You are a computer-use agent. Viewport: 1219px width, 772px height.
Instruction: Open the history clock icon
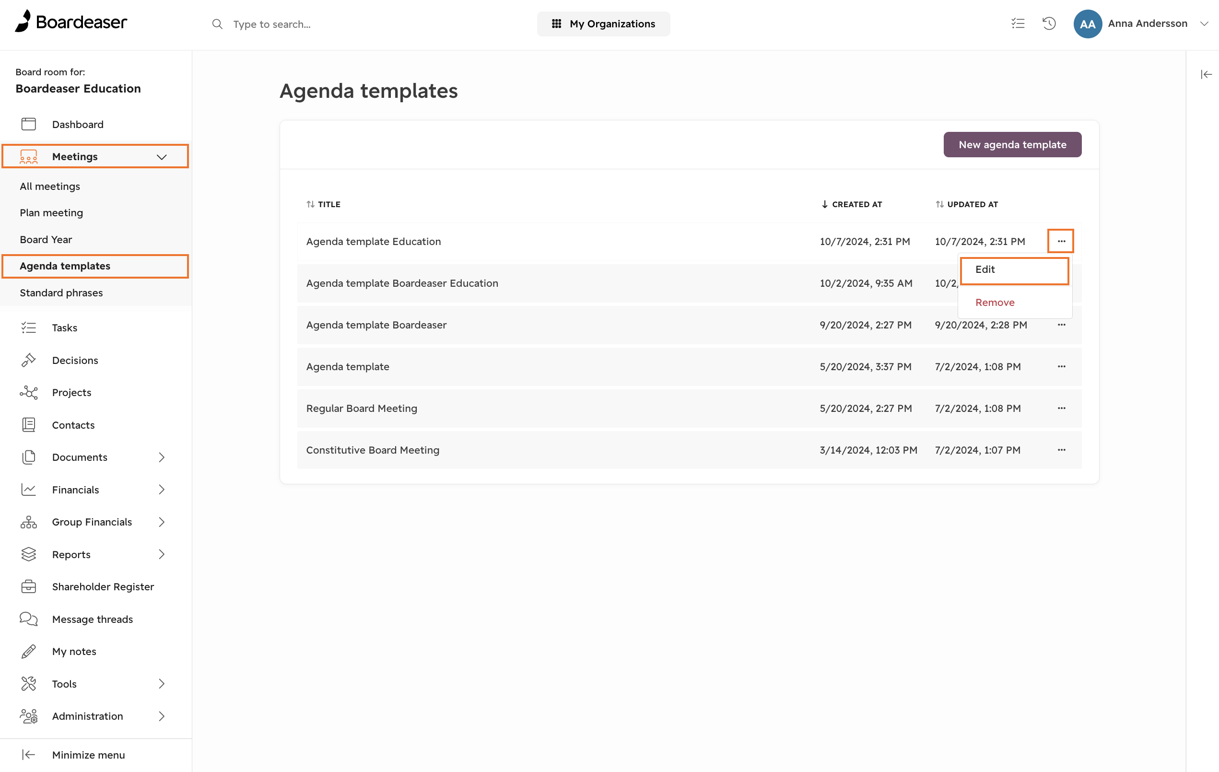click(x=1049, y=23)
